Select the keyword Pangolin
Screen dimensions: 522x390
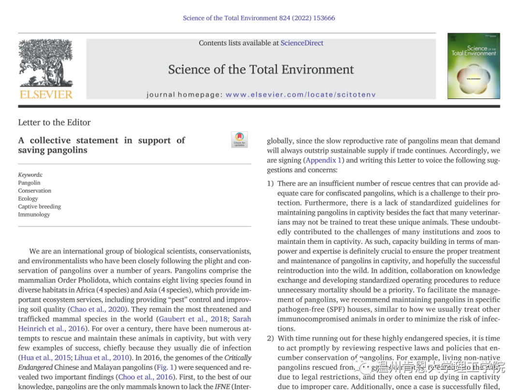29,183
